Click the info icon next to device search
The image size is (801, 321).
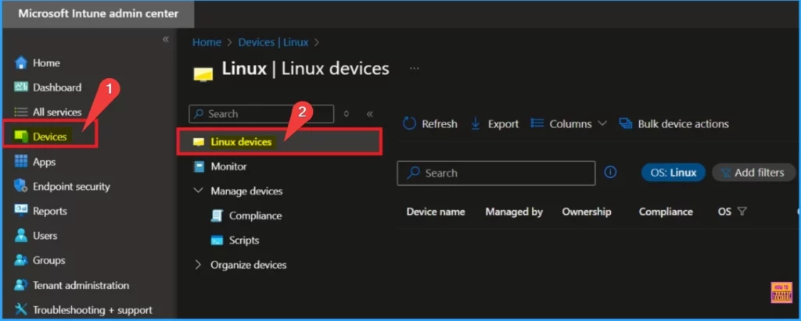point(610,173)
